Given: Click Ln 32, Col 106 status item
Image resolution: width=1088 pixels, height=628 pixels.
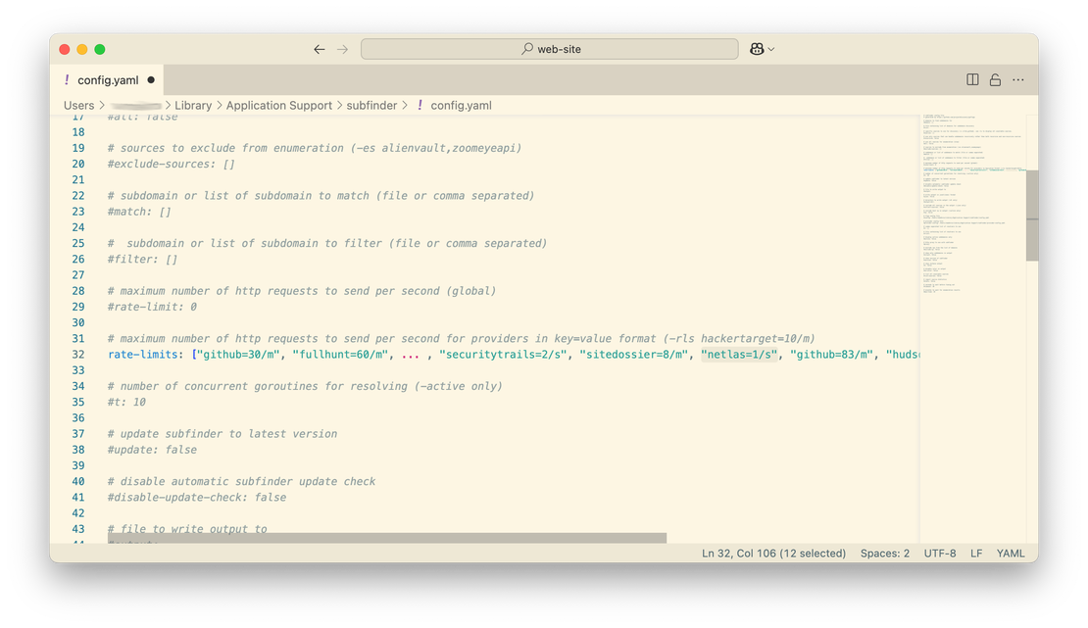Looking at the screenshot, I should click(x=773, y=554).
